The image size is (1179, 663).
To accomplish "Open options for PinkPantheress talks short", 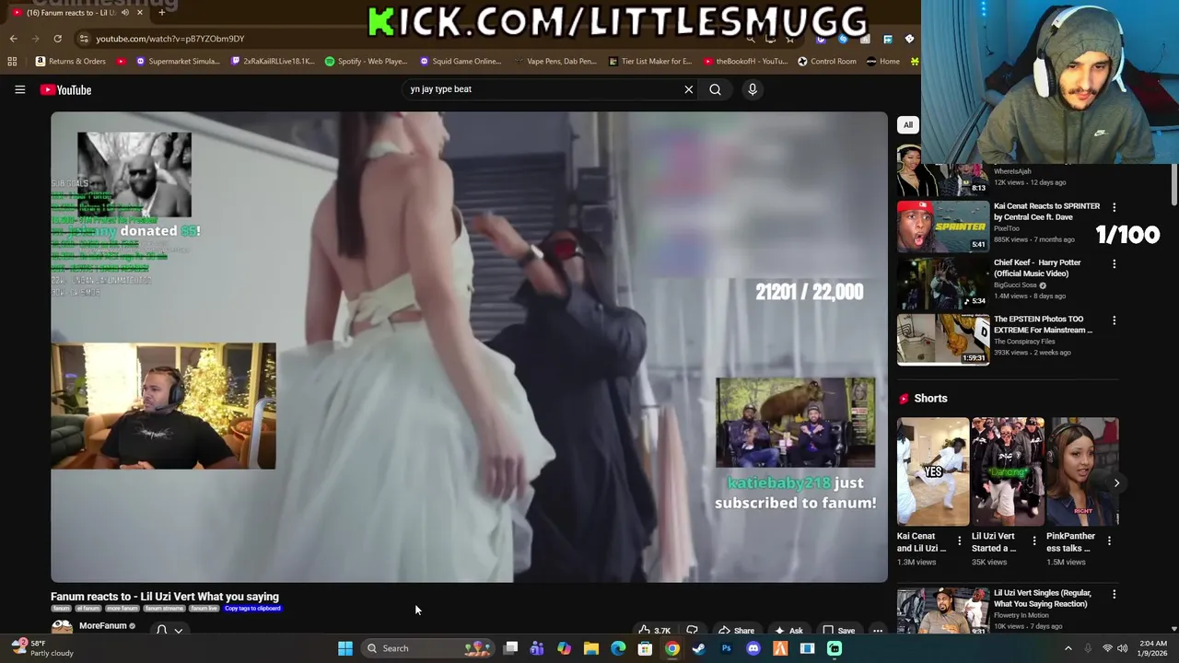I will [1109, 541].
